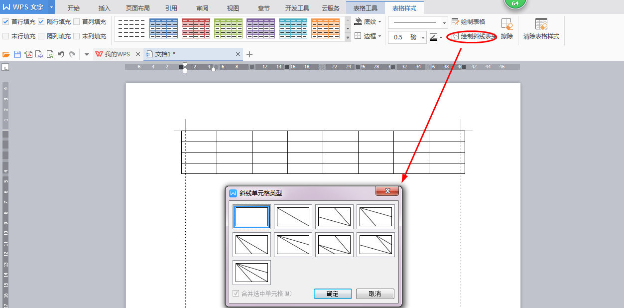
Task: Switch to the 表格工具 ribbon tab
Action: coord(366,8)
